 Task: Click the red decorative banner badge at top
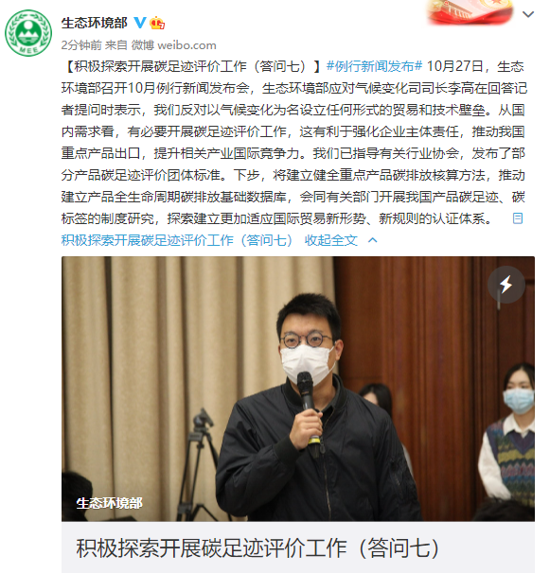(x=470, y=12)
